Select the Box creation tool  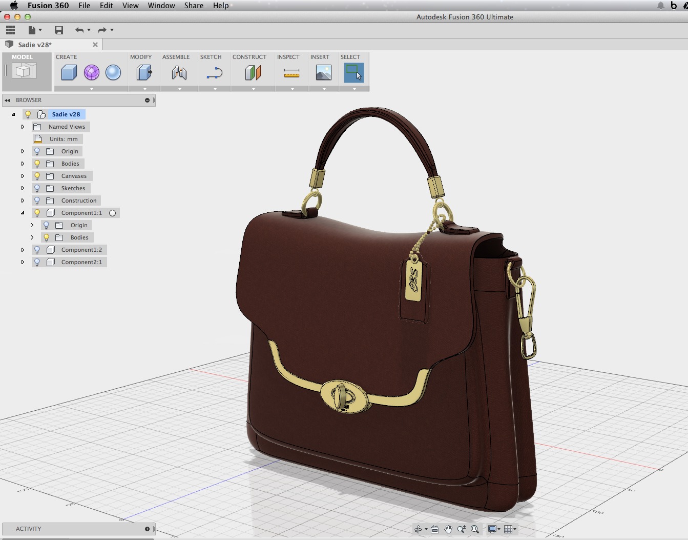[x=68, y=73]
